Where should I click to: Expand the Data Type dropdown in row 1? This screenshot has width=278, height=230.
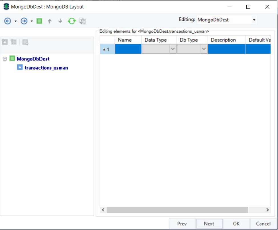(x=173, y=49)
